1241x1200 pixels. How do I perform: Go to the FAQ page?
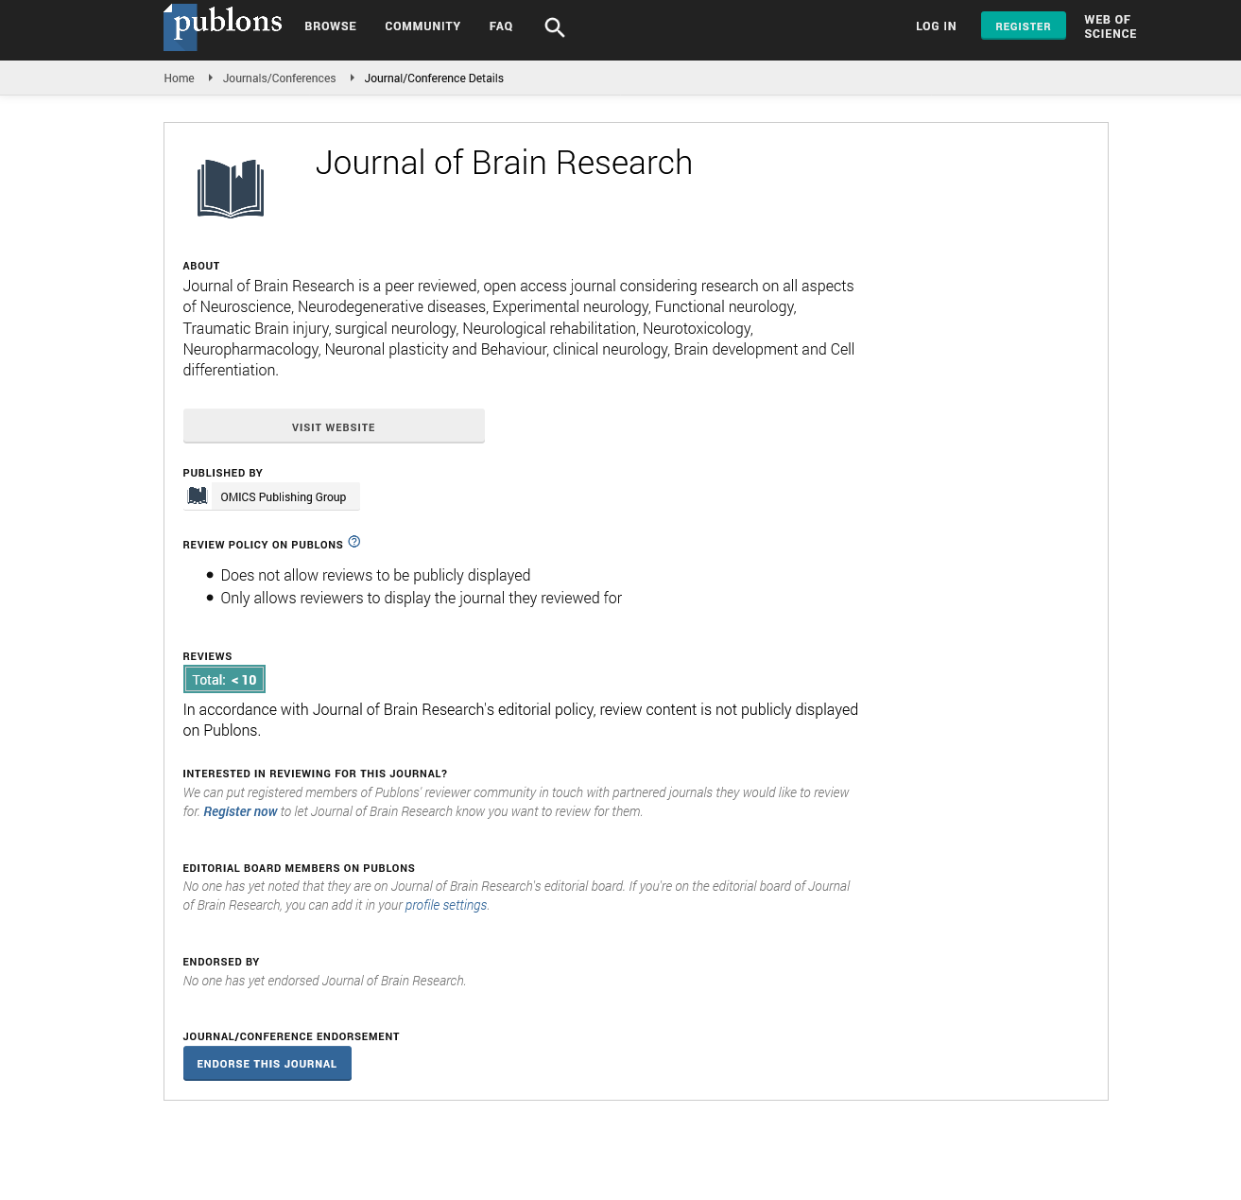pos(501,26)
